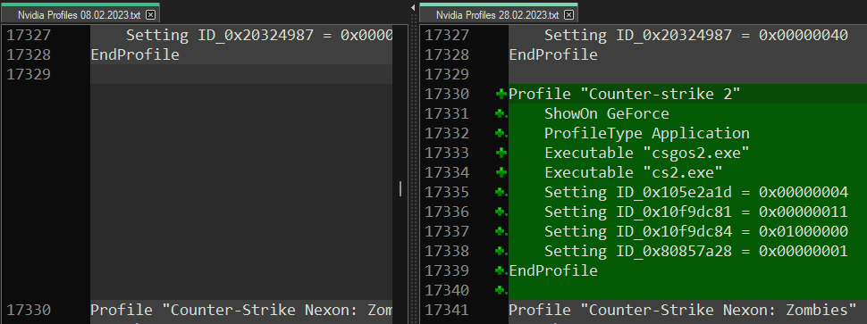The image size is (867, 324).
Task: Click the diff marker on blank line 17340
Action: click(x=501, y=290)
